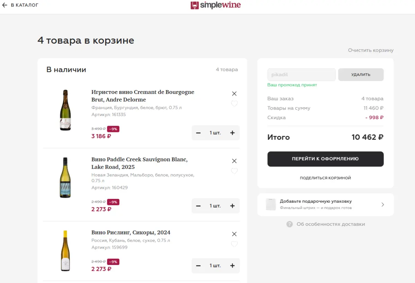
Task: Increase Paddle Creek quantity with plus icon
Action: pos(232,206)
